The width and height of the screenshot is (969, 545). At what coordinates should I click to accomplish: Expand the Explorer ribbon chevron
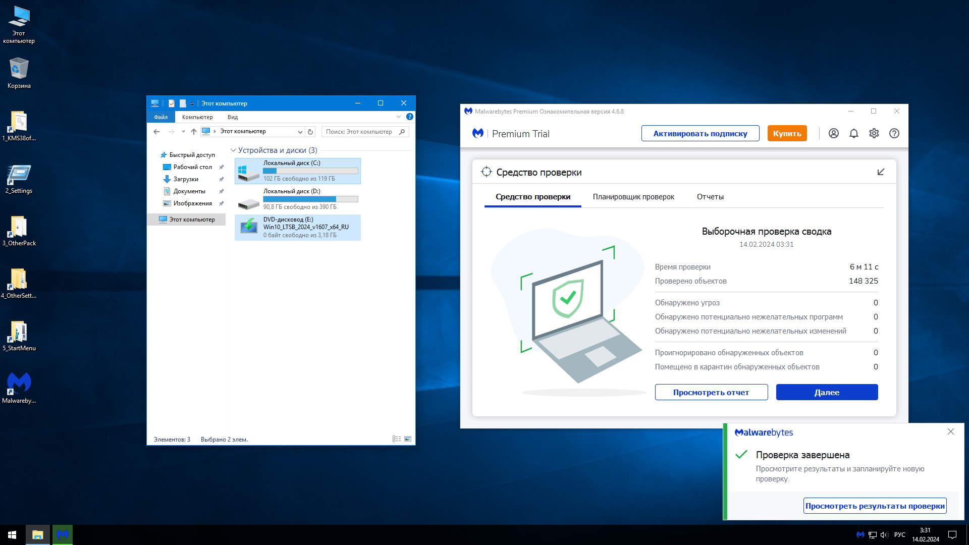[398, 117]
